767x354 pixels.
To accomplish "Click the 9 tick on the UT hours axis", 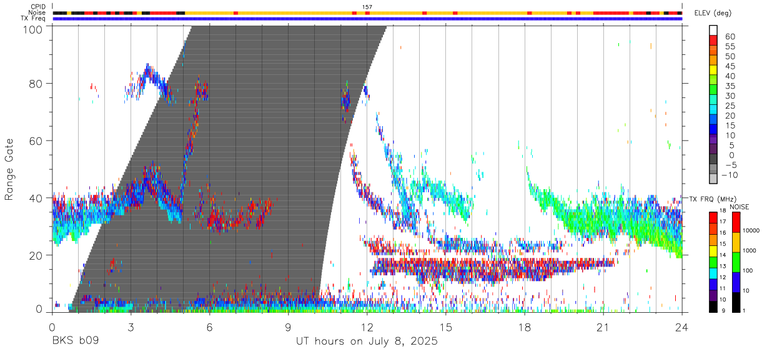I will pos(288,326).
